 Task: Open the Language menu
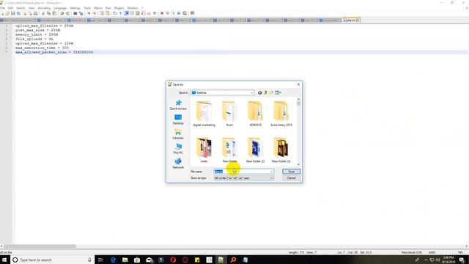[x=60, y=8]
